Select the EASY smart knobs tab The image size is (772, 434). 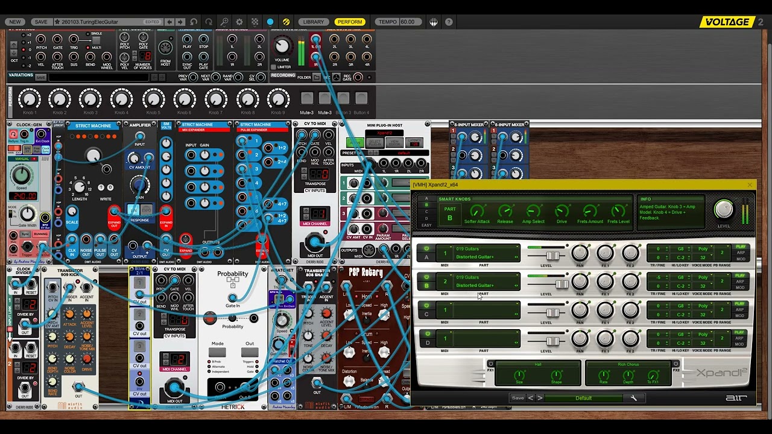coord(426,225)
